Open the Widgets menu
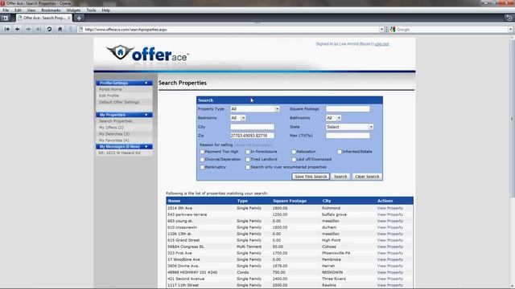The height and width of the screenshot is (289, 515). click(x=73, y=10)
